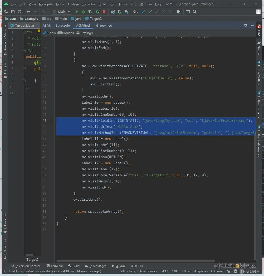Click Show differences button

[58, 33]
